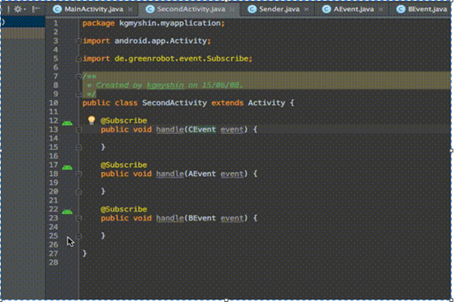Fold the handle(CEvent) method at line 13
Viewport: 457px width, 302px height.
pos(78,130)
